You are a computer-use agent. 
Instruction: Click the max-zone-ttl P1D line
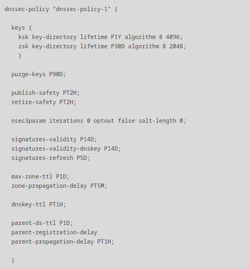click(x=40, y=177)
